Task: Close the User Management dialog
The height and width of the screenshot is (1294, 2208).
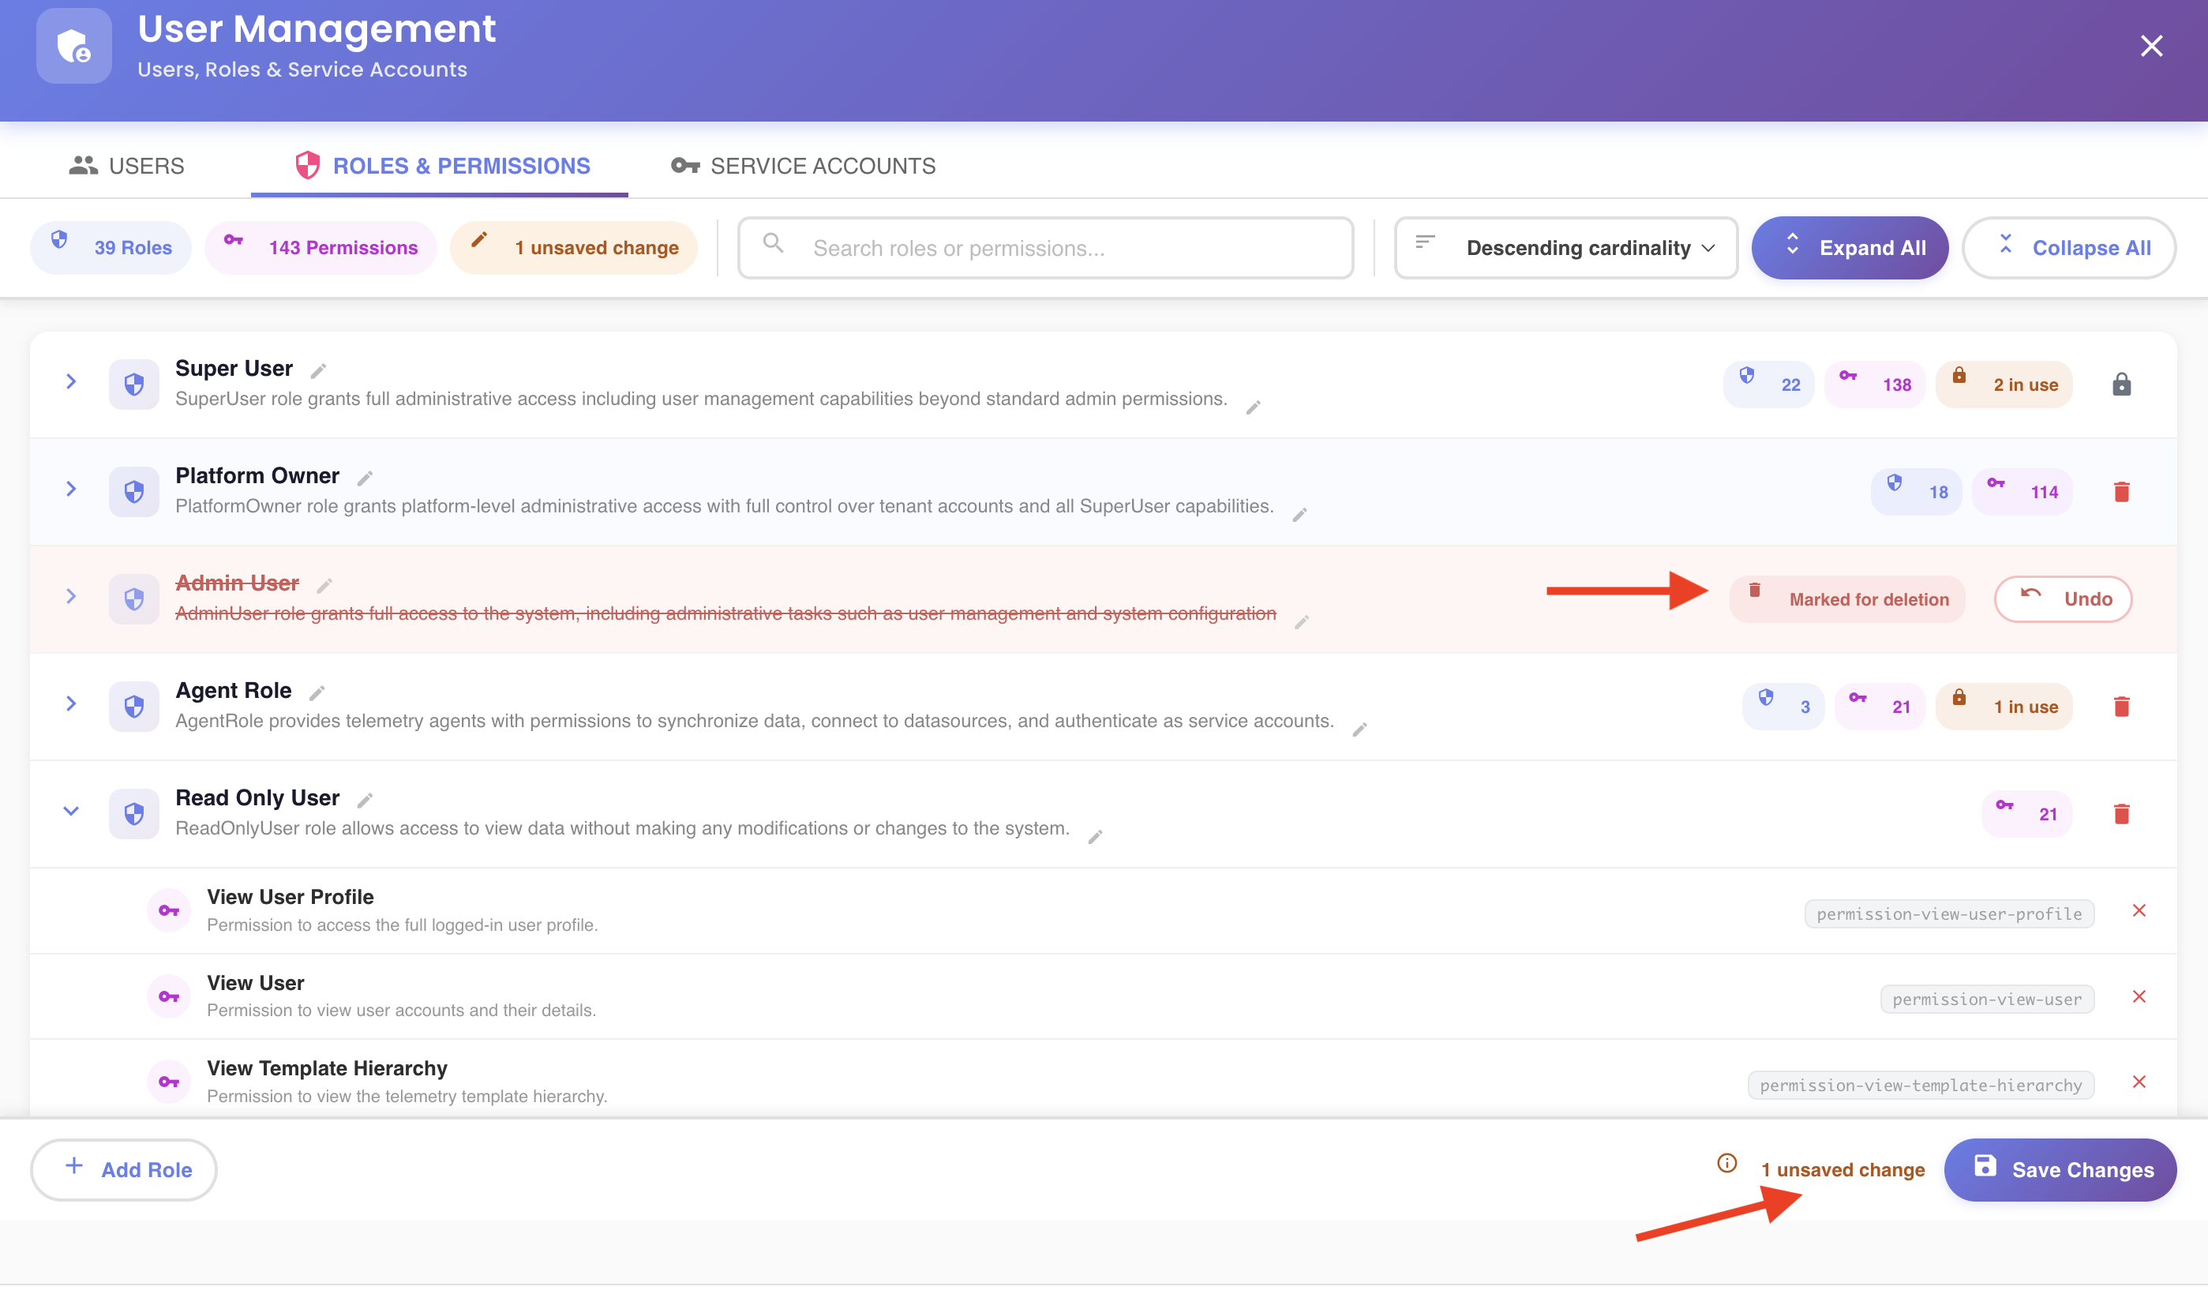Action: (x=2151, y=46)
